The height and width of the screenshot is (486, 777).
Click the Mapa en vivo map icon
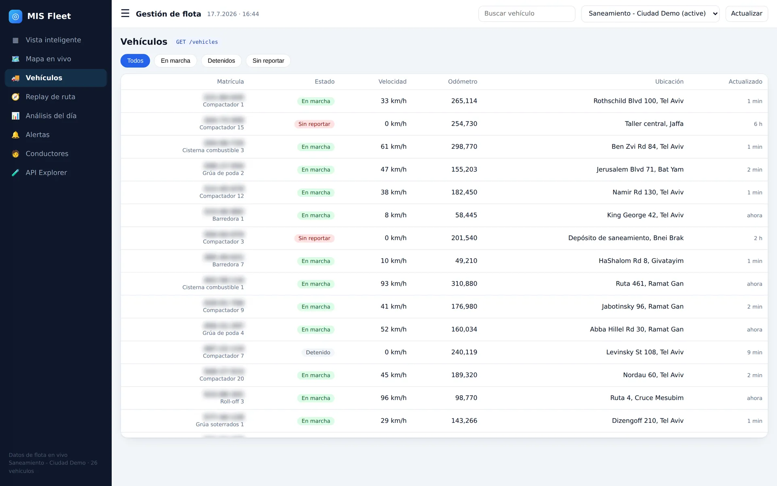click(15, 59)
